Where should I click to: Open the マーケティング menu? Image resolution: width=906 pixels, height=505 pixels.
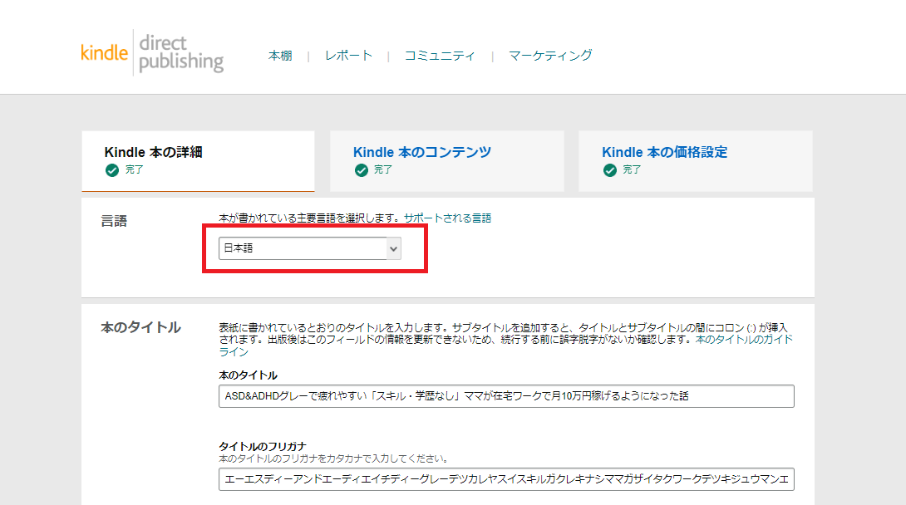click(x=550, y=56)
